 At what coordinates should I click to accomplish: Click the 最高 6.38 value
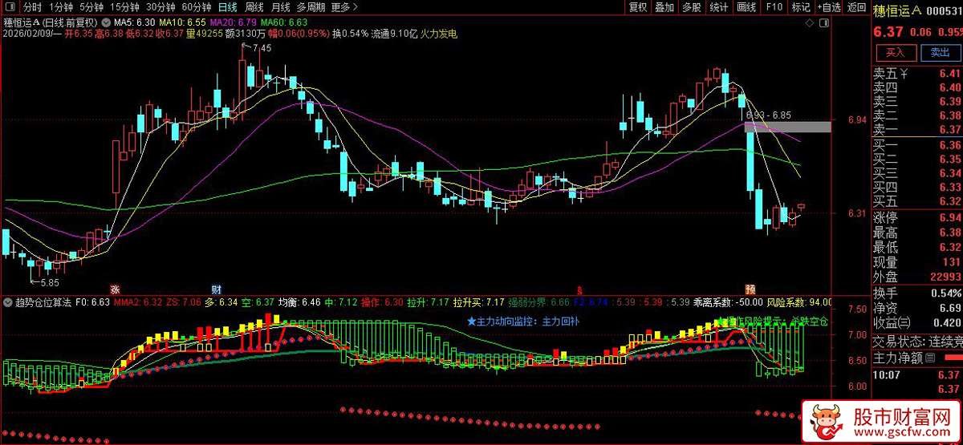pyautogui.click(x=949, y=233)
